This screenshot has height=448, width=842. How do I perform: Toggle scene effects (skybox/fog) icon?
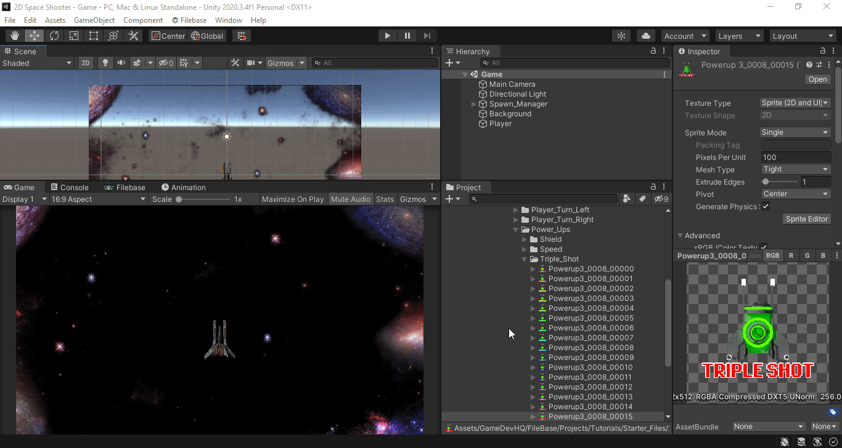pyautogui.click(x=137, y=63)
